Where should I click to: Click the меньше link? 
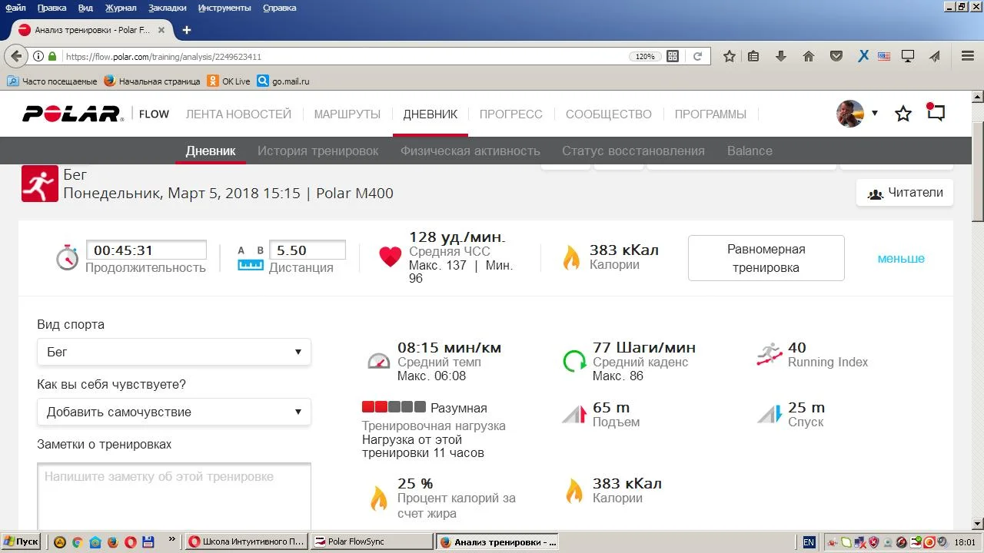coord(901,259)
